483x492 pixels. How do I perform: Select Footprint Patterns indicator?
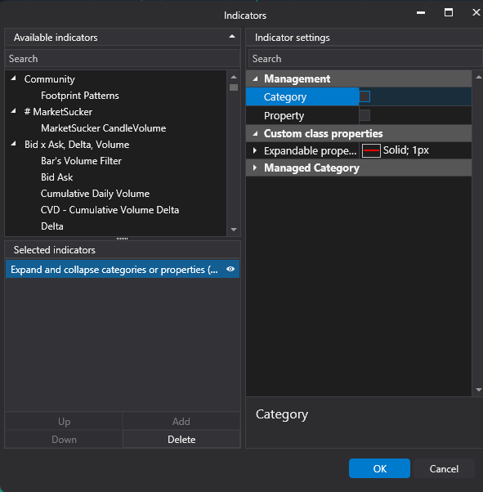80,96
